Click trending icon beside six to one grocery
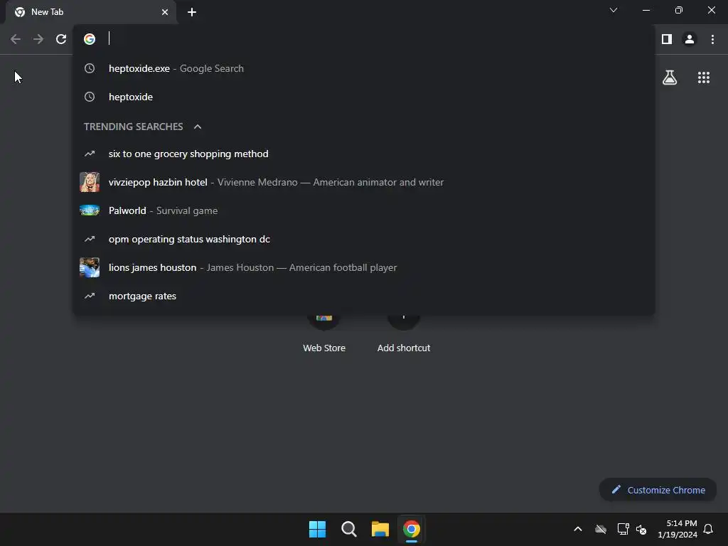Screen dimensions: 728x546 [90, 154]
